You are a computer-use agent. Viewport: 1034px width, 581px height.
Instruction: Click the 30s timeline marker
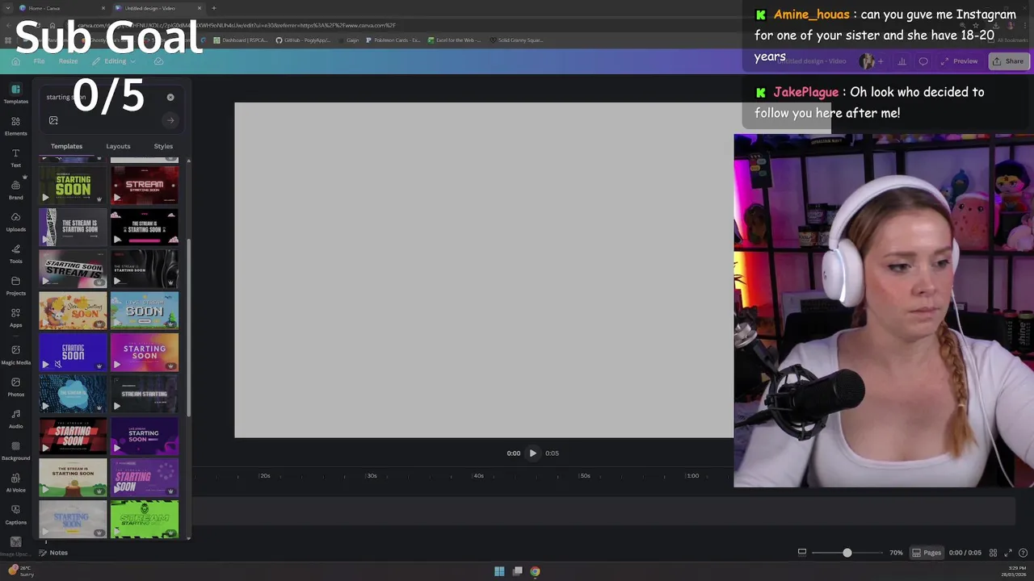click(372, 476)
